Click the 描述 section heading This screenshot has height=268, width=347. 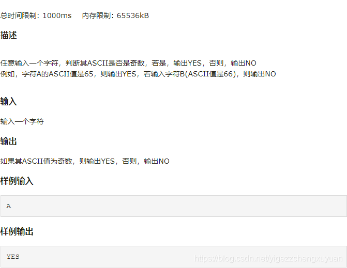point(8,35)
